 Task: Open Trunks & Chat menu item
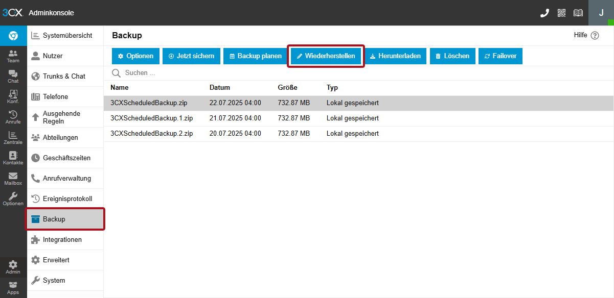64,77
